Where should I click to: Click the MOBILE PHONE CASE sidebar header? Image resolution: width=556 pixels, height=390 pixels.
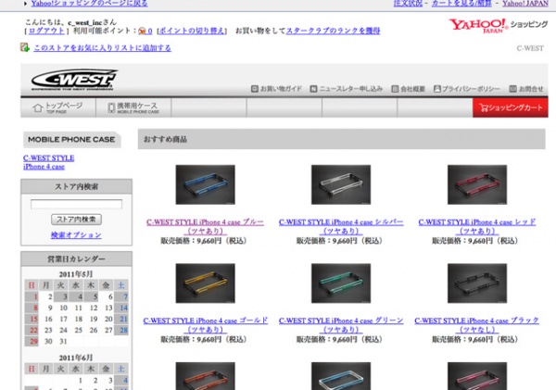71,139
